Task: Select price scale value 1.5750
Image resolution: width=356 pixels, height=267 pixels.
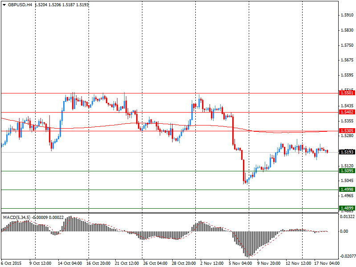Action: click(347, 45)
